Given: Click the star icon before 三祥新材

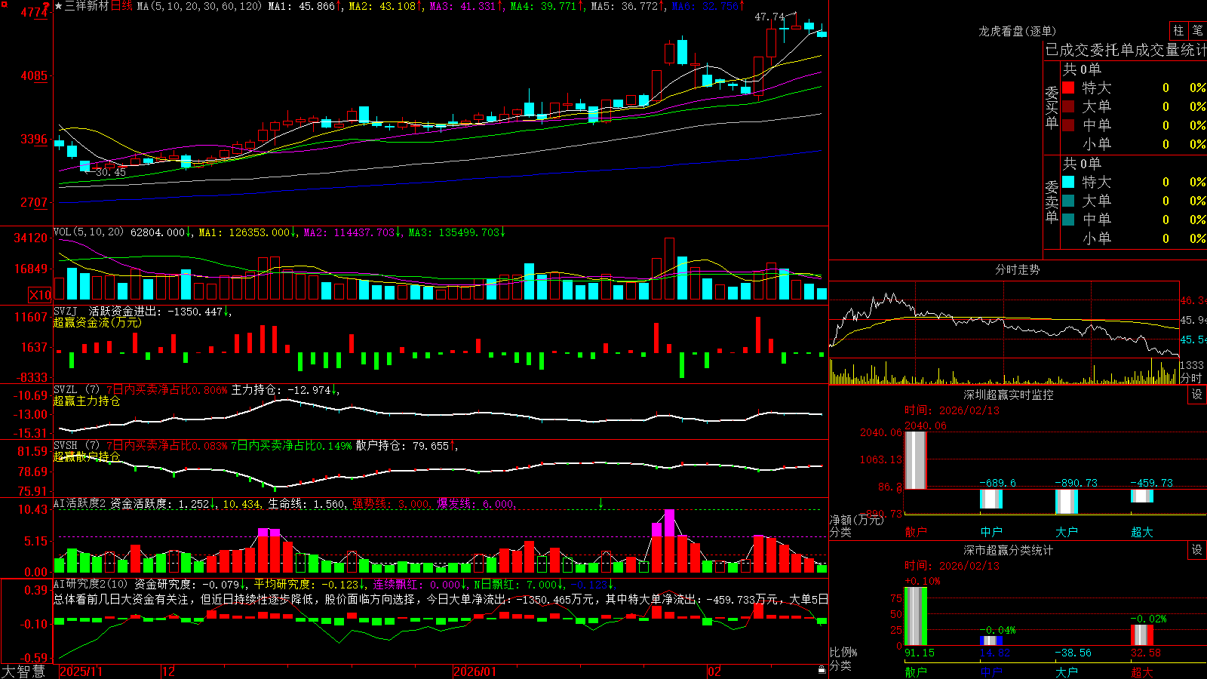Looking at the screenshot, I should (59, 6).
